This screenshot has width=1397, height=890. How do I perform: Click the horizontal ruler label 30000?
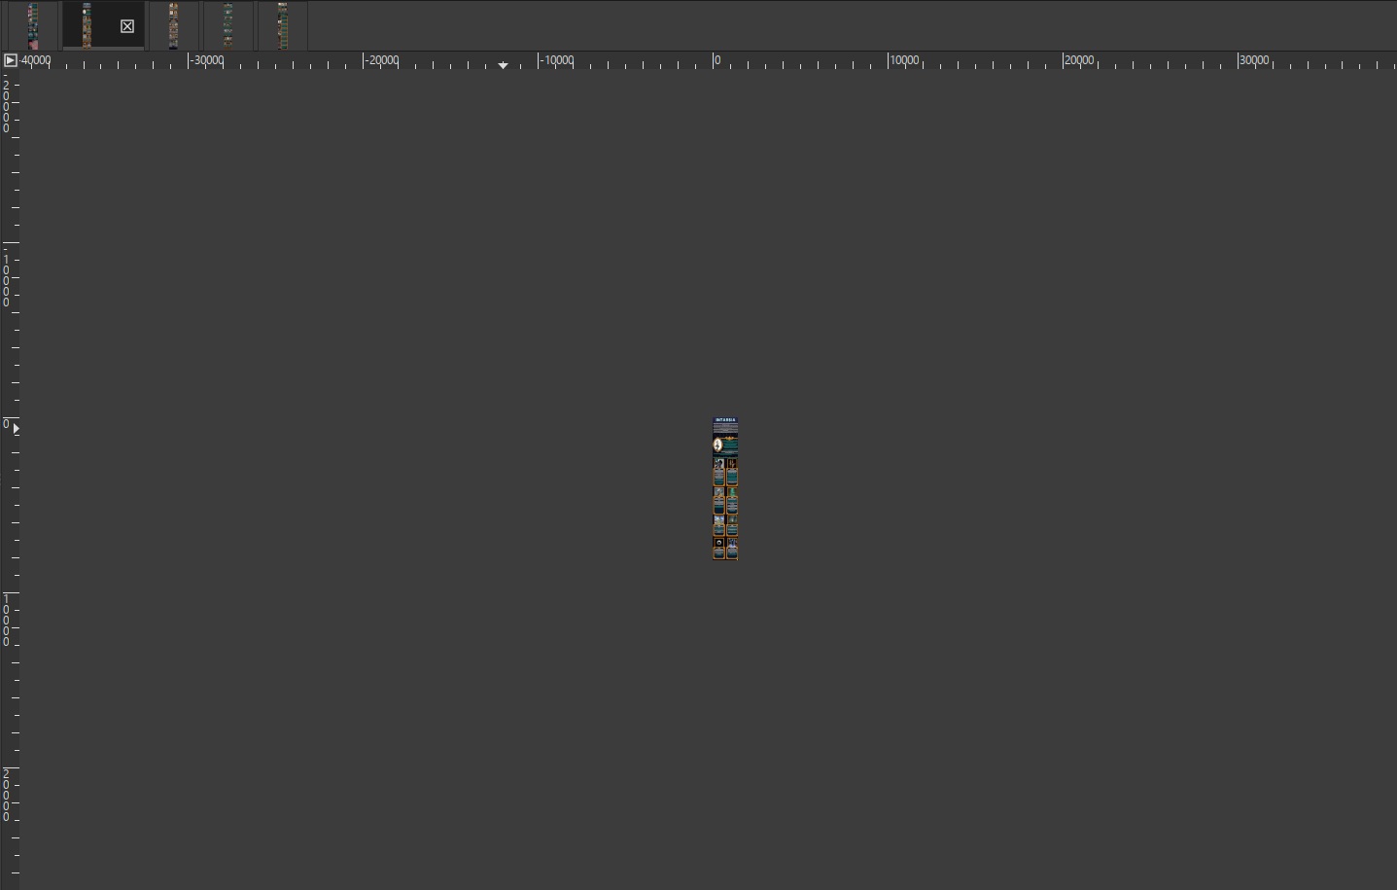1254,60
